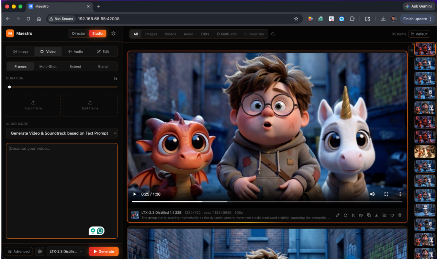The image size is (437, 259).
Task: Choose the Frames video sub-mode
Action: pyautogui.click(x=21, y=66)
